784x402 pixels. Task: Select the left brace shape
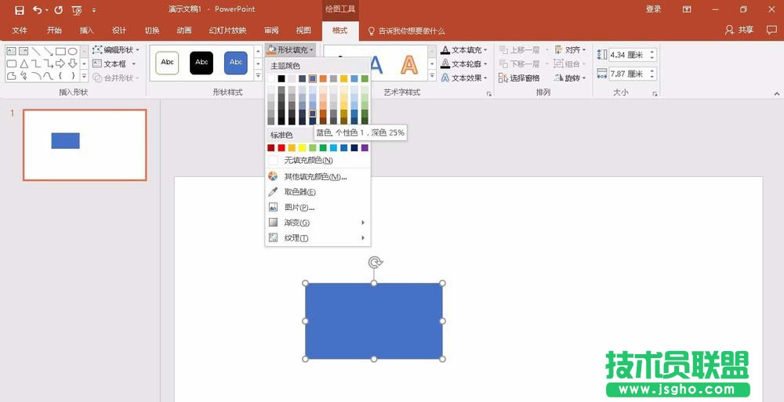point(60,76)
